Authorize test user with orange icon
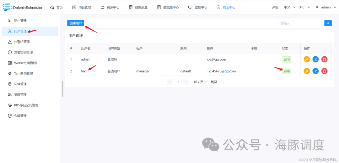 click(x=307, y=71)
